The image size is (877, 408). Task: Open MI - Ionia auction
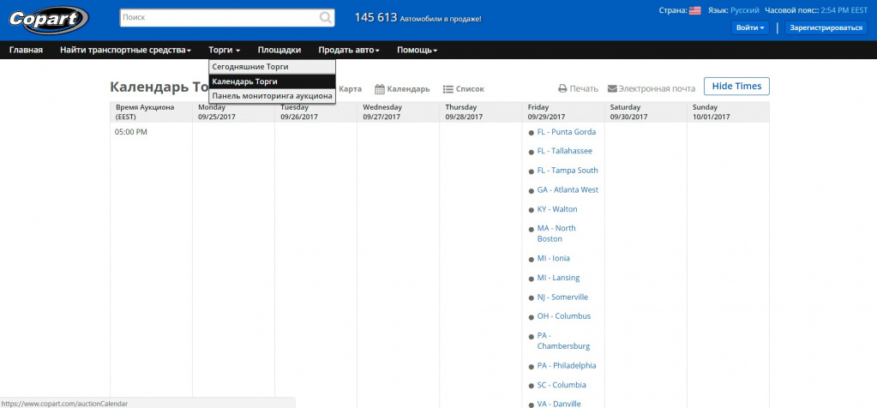pos(554,258)
